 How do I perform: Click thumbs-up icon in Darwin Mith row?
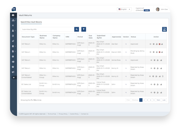tap(162, 52)
